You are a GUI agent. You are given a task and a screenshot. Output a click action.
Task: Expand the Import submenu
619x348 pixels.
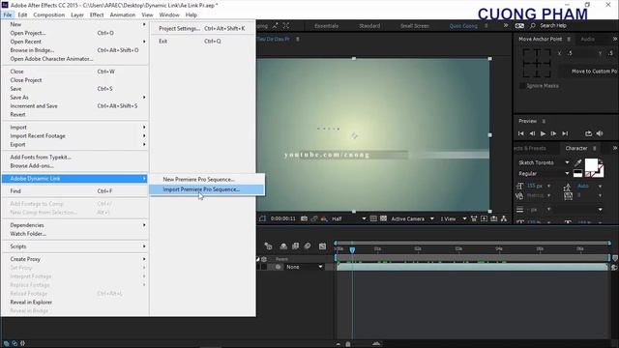74,127
